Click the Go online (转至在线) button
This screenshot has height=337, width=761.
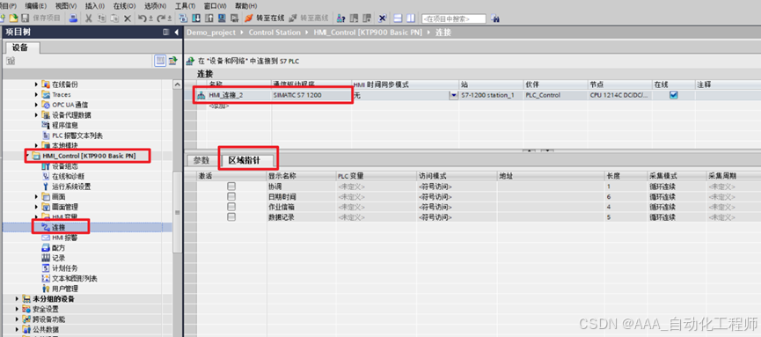(x=265, y=18)
